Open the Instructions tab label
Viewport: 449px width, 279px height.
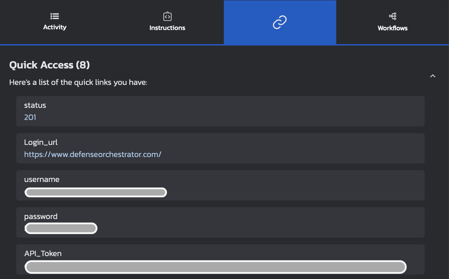[x=167, y=28]
